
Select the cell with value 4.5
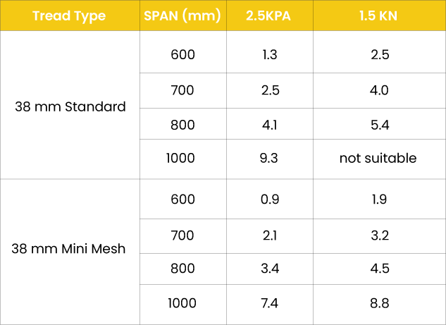[378, 269]
